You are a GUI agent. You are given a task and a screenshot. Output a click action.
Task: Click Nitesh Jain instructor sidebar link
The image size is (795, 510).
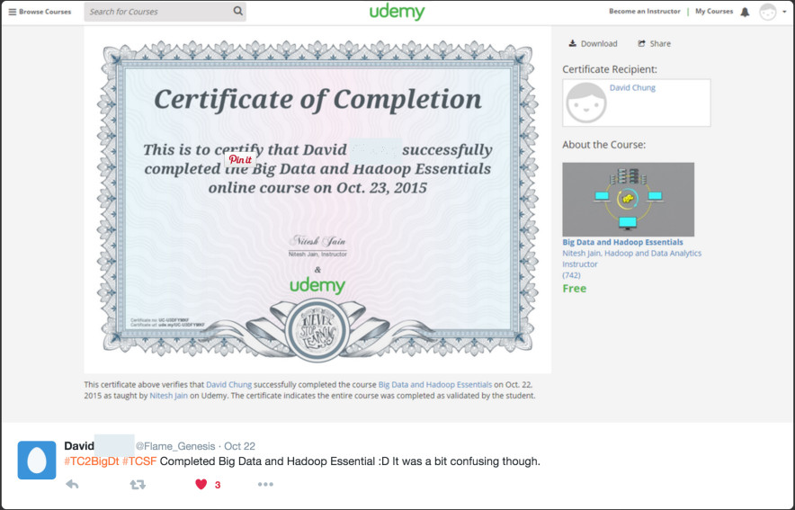[x=631, y=258]
